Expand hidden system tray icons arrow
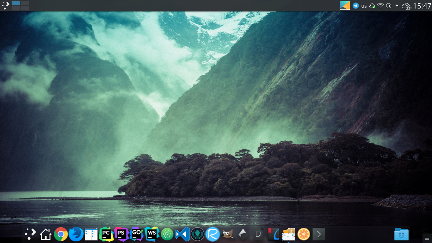The width and height of the screenshot is (432, 243). coord(397,6)
